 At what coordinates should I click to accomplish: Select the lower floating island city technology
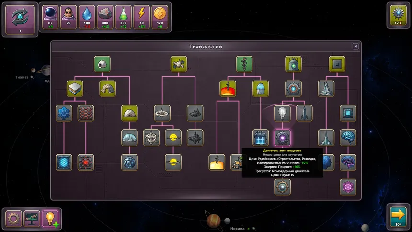click(x=195, y=138)
